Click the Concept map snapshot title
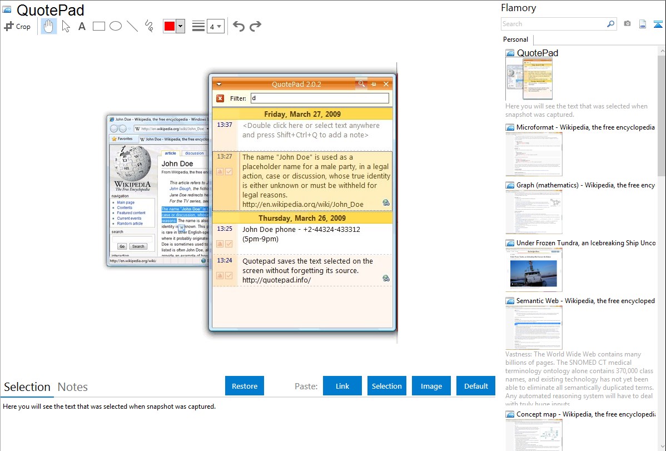This screenshot has height=451, width=666. click(586, 414)
